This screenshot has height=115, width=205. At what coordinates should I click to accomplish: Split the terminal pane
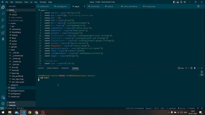(191, 68)
